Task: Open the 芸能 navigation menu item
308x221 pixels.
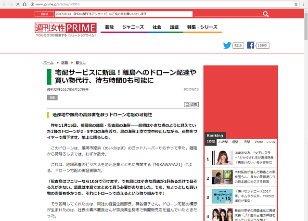Action: 110,27
